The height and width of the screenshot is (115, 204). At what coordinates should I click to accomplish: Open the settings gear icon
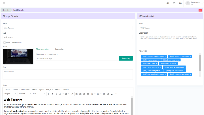coord(180,3)
